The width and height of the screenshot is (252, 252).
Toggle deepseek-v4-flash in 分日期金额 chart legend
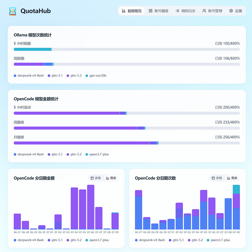pos(29,240)
